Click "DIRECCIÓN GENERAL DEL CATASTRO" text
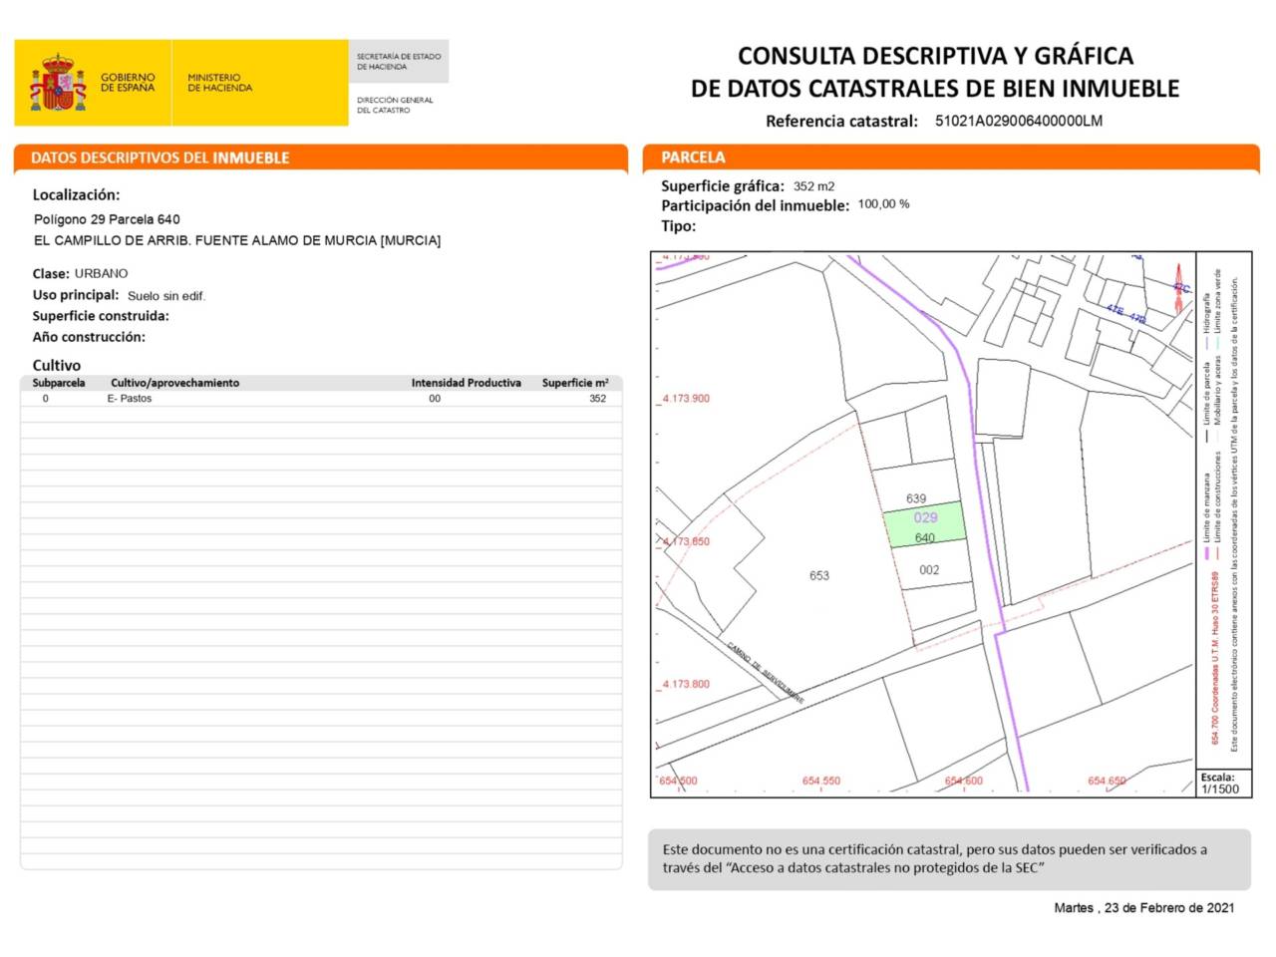Image resolution: width=1276 pixels, height=957 pixels. coord(395,105)
